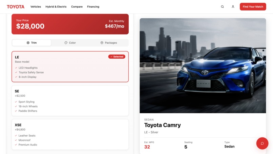Select the SE trim card
Viewport: 273px width, 154px height.
70,101
